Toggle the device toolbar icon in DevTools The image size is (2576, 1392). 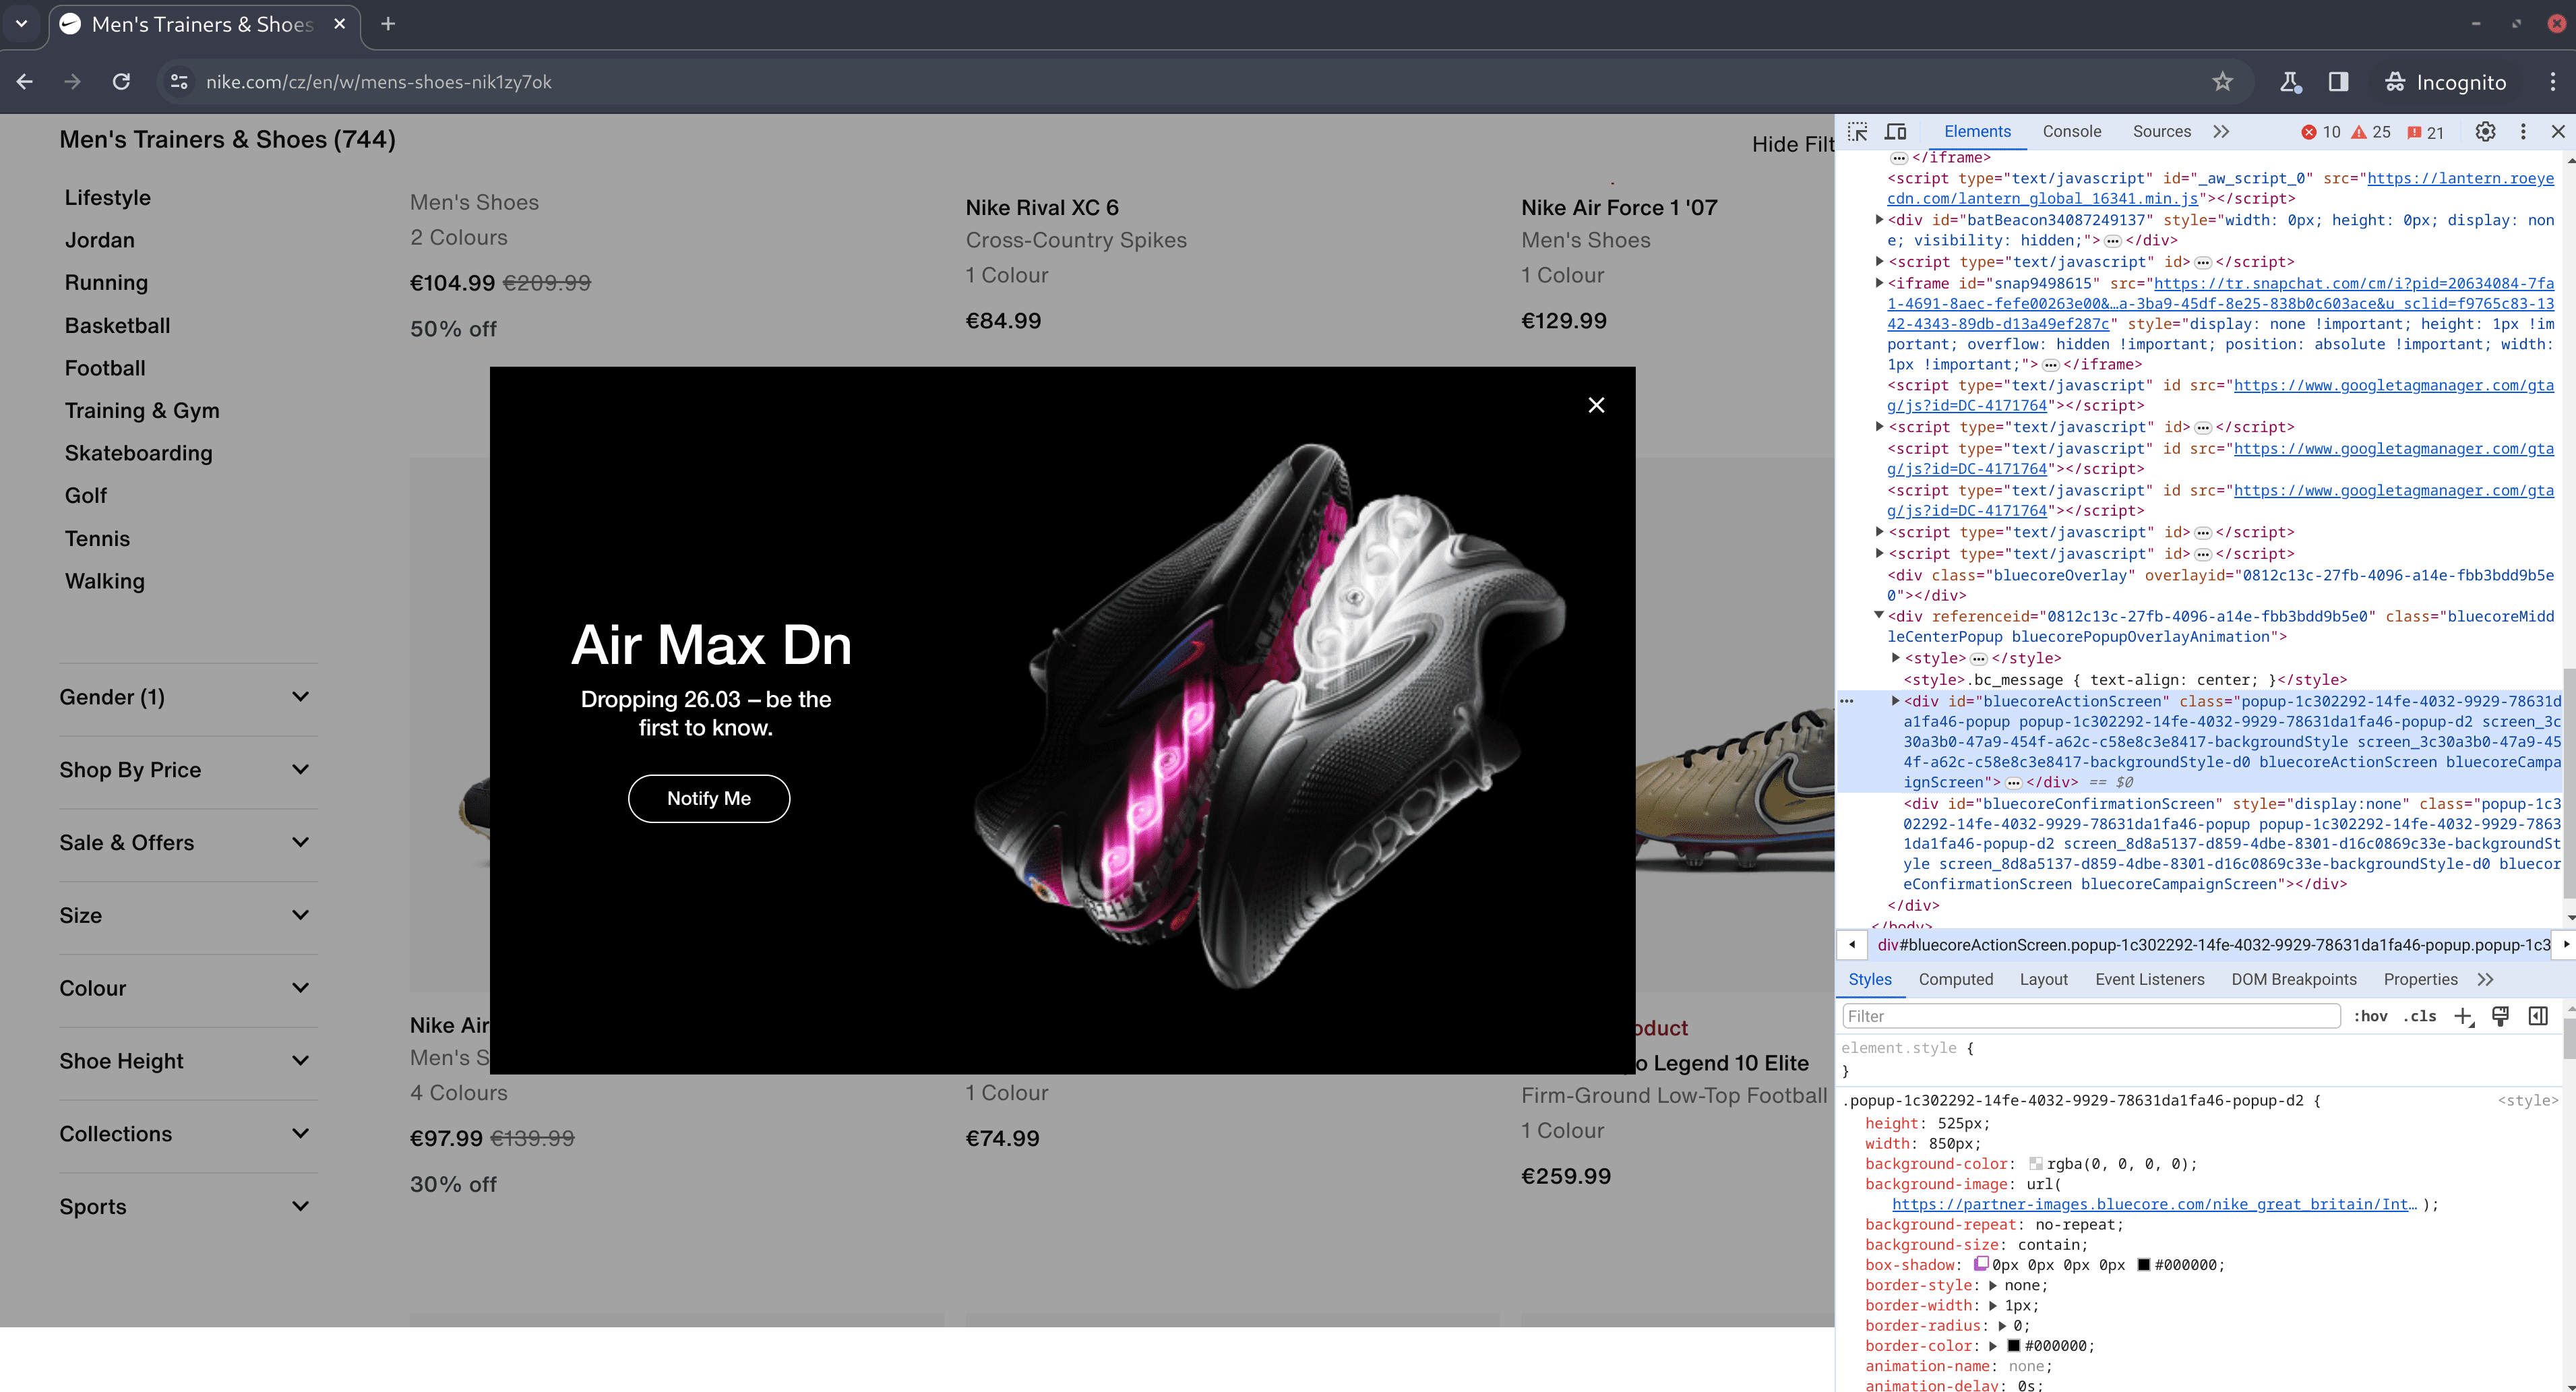pos(1895,132)
